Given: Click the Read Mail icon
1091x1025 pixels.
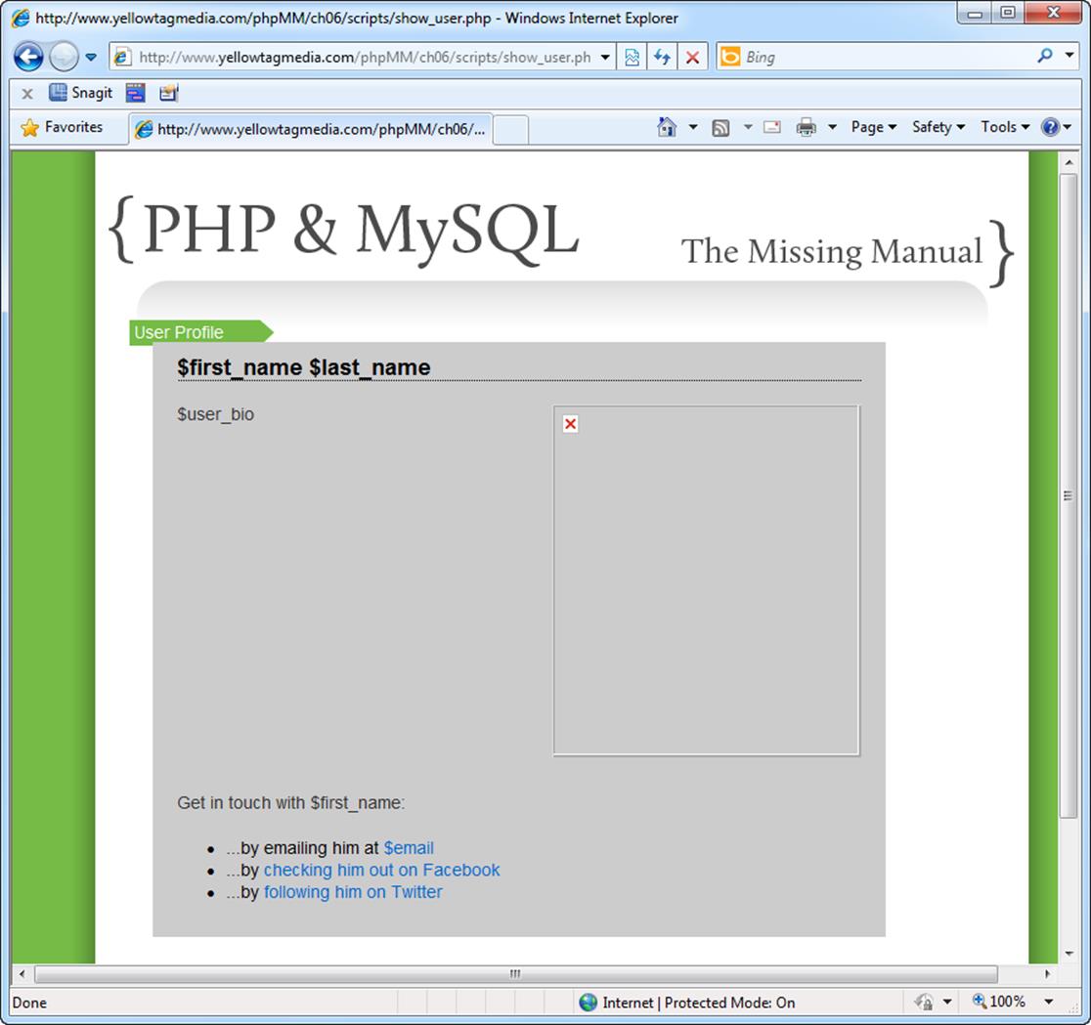Looking at the screenshot, I should point(772,127).
